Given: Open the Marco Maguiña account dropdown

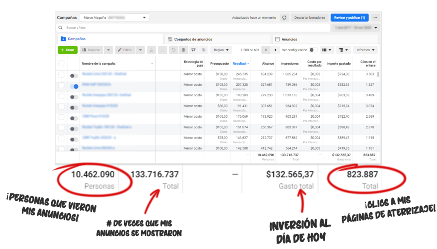Looking at the screenshot, I should [x=115, y=18].
